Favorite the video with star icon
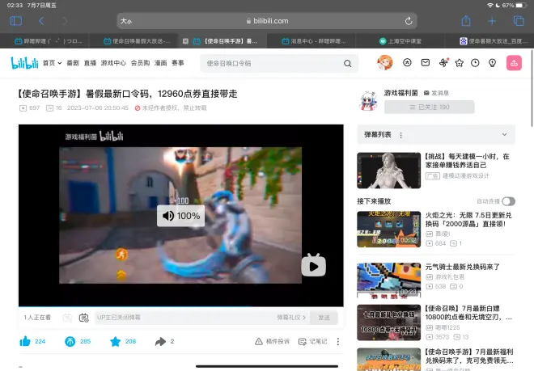The image size is (534, 371). tap(116, 341)
